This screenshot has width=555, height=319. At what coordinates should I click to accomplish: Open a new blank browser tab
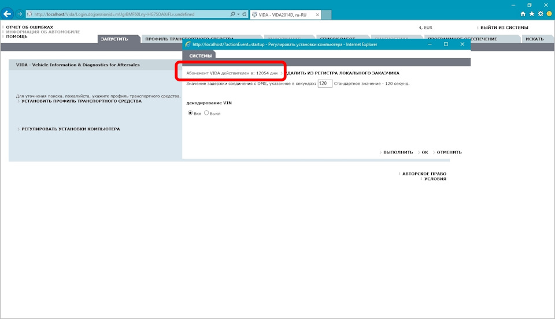coord(326,15)
